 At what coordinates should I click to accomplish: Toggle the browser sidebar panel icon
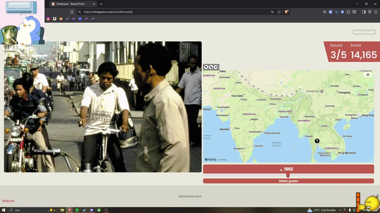(x=364, y=12)
